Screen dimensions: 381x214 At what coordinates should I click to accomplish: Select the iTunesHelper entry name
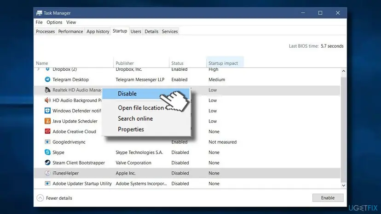tap(66, 173)
